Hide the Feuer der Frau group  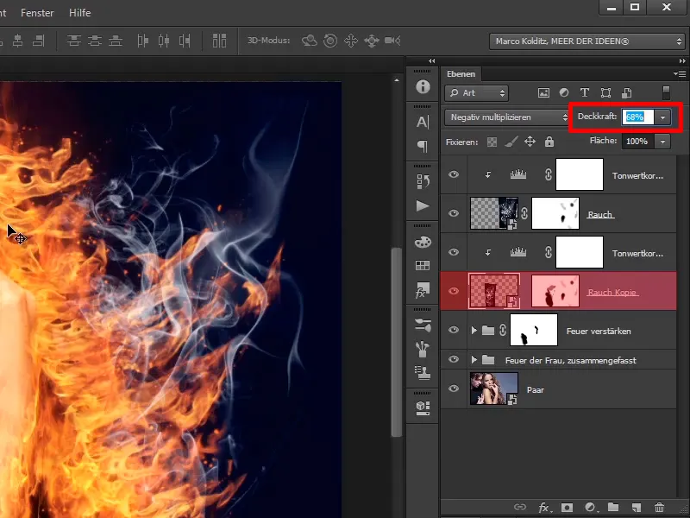click(454, 359)
